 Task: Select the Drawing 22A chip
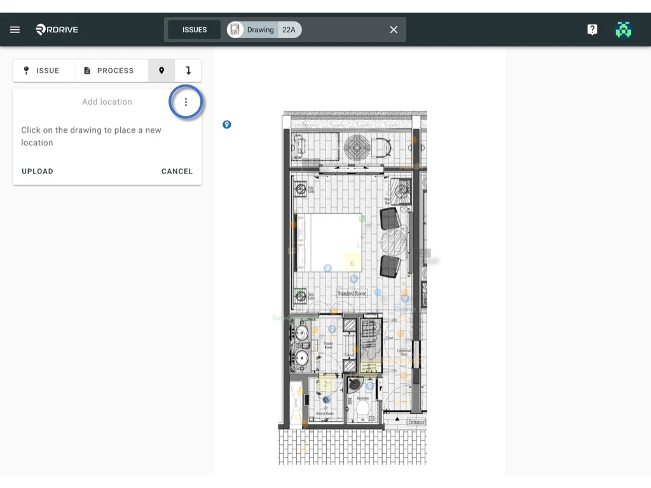[264, 29]
